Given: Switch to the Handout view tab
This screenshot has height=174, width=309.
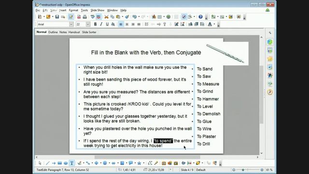Looking at the screenshot, I should (x=74, y=32).
